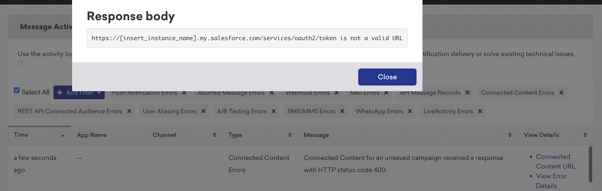Open the Add Filter dropdown

click(79, 93)
